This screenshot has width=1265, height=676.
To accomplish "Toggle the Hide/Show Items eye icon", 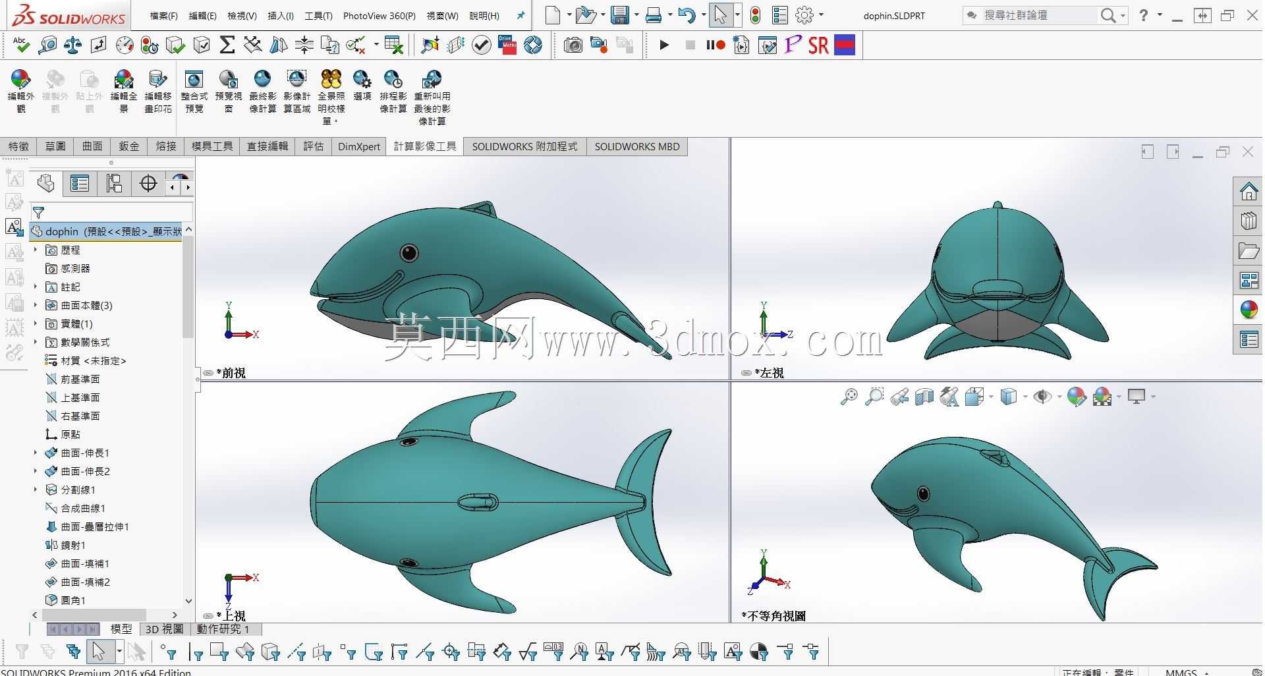I will coord(1042,397).
